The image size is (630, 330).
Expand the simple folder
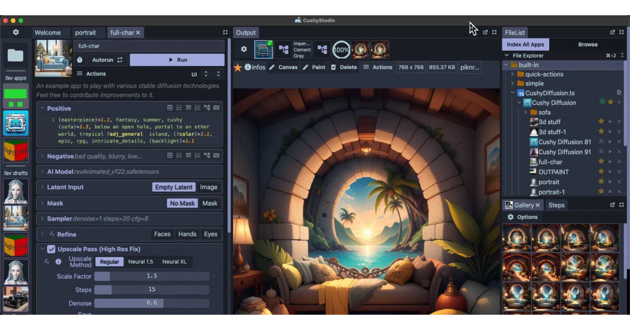coord(513,84)
